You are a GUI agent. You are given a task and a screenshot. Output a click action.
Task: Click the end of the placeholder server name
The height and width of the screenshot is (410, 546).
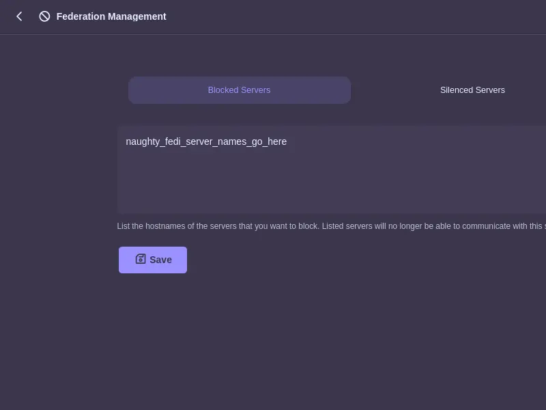click(x=287, y=141)
